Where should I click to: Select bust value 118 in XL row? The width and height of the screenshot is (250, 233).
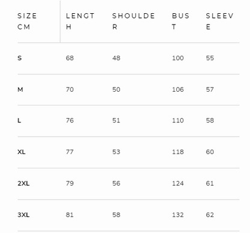tap(178, 152)
